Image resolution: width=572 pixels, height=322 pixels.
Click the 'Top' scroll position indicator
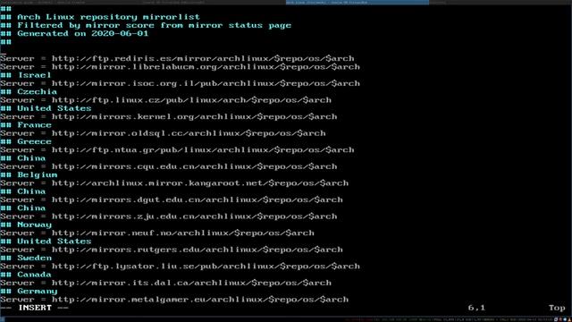557,308
